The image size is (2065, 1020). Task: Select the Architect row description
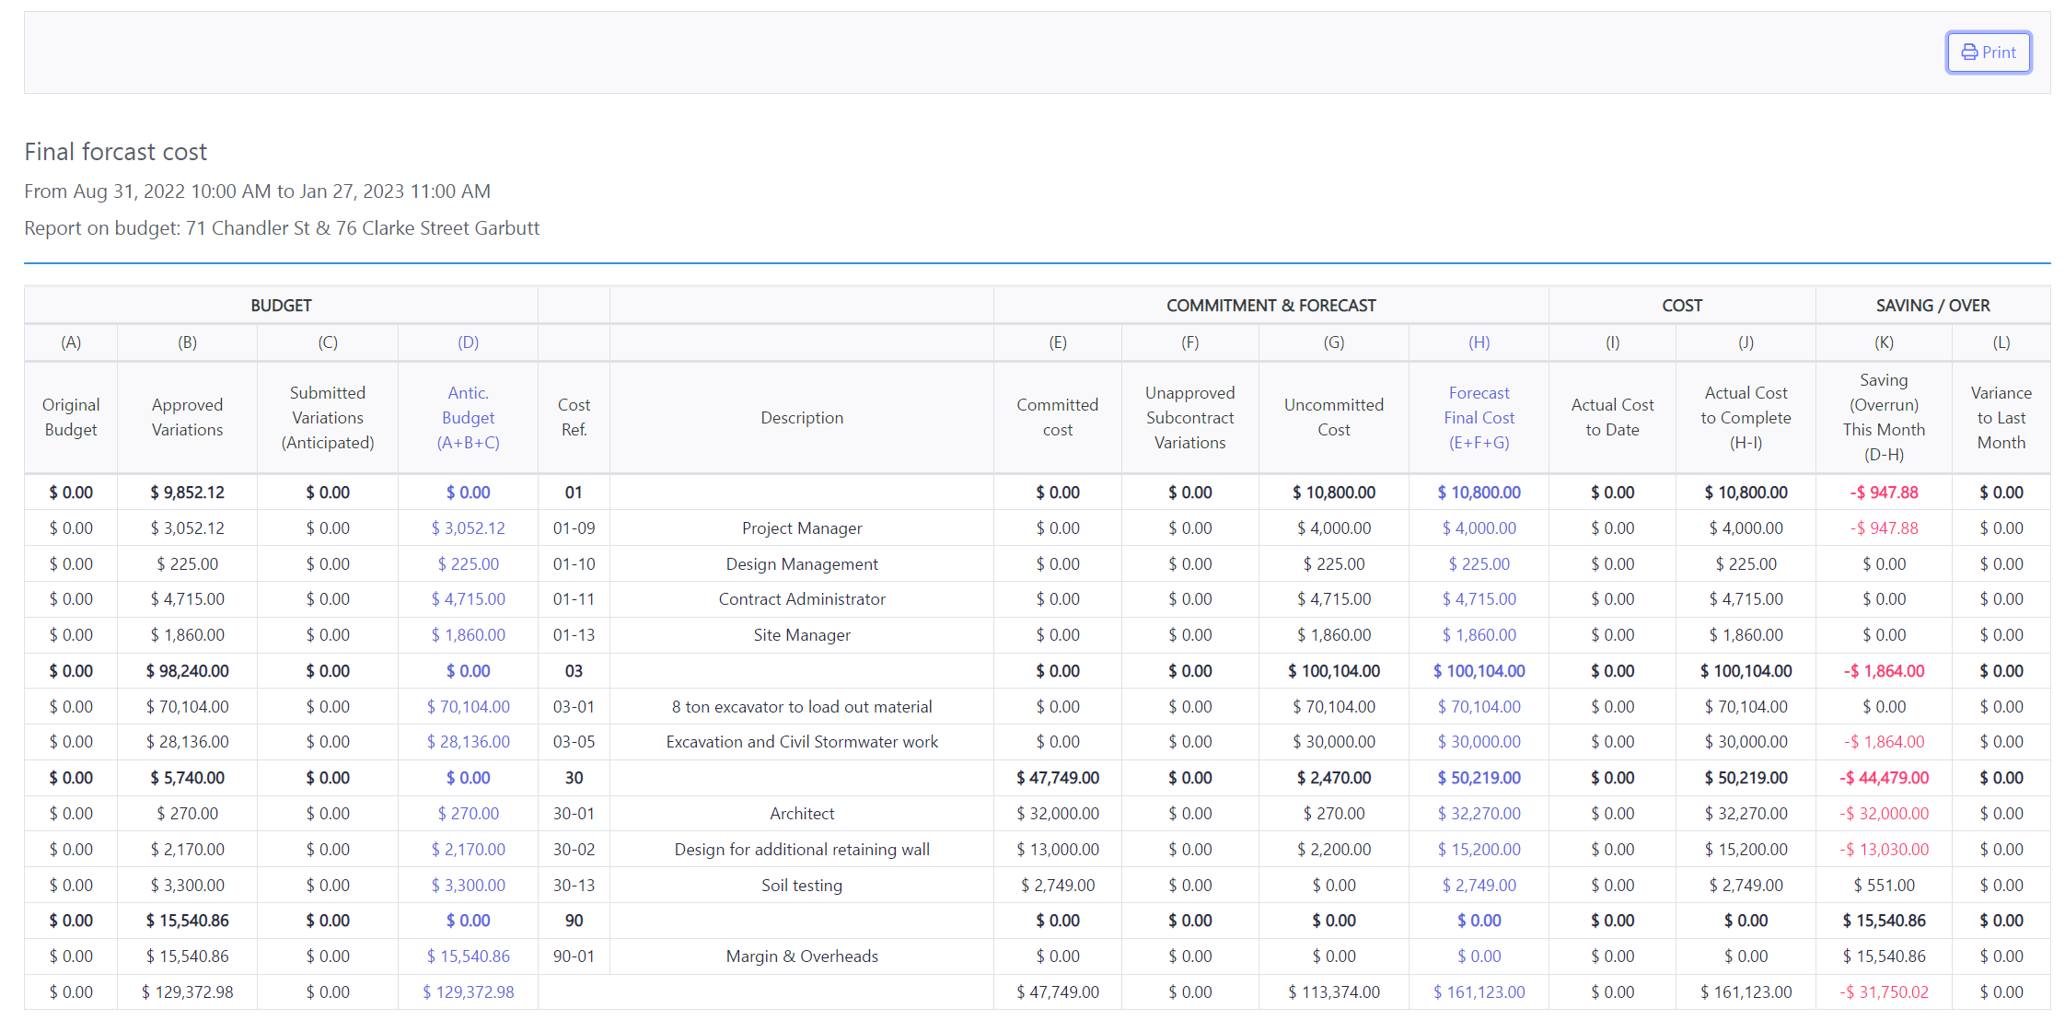coord(801,814)
